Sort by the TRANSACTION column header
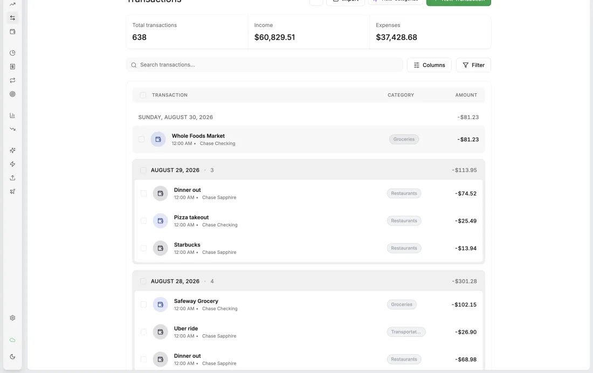Image resolution: width=593 pixels, height=373 pixels. [170, 95]
